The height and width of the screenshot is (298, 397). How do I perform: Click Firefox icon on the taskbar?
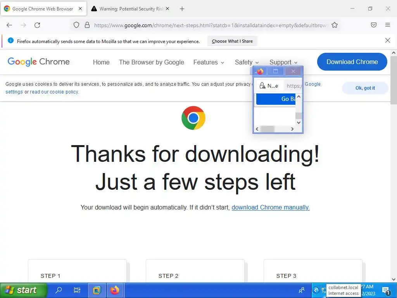click(x=115, y=290)
